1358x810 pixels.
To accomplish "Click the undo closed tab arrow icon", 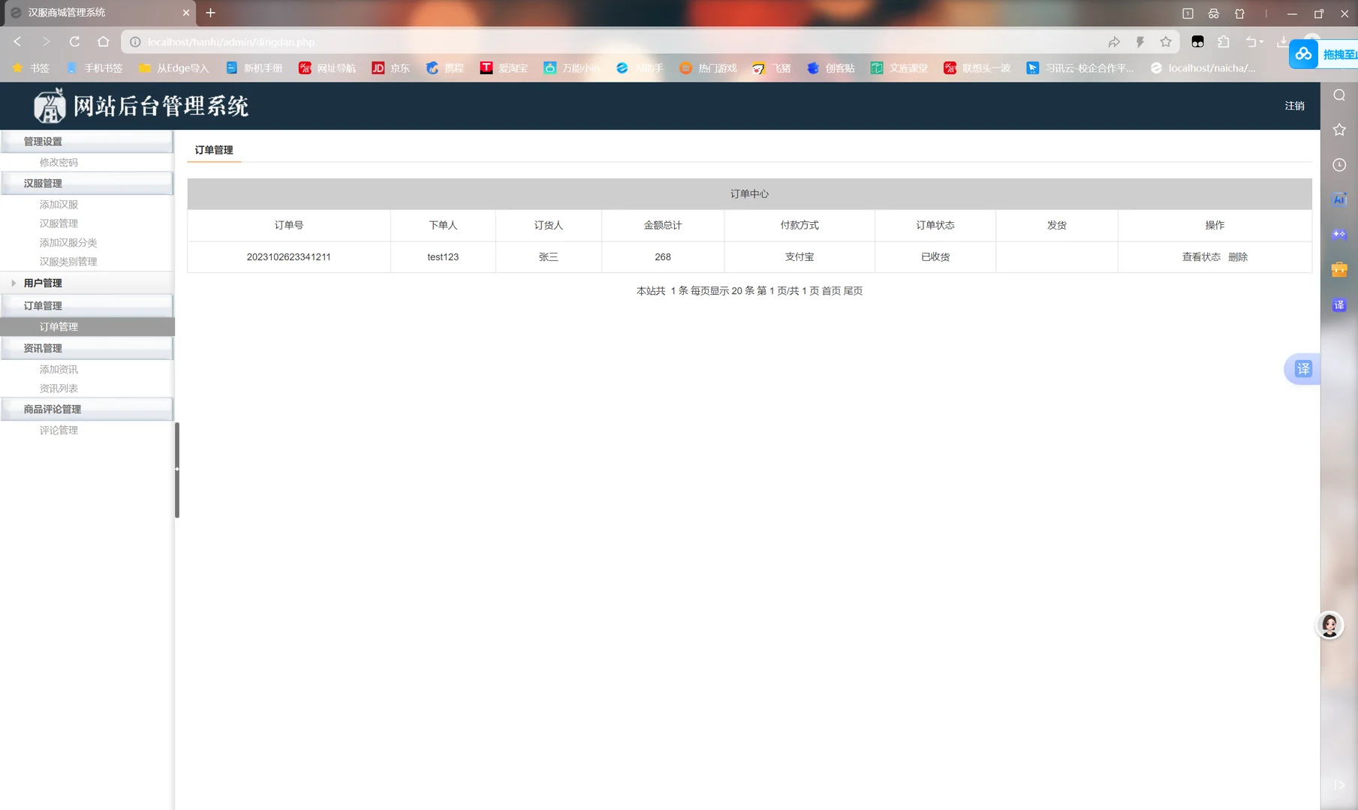I will [x=1251, y=42].
